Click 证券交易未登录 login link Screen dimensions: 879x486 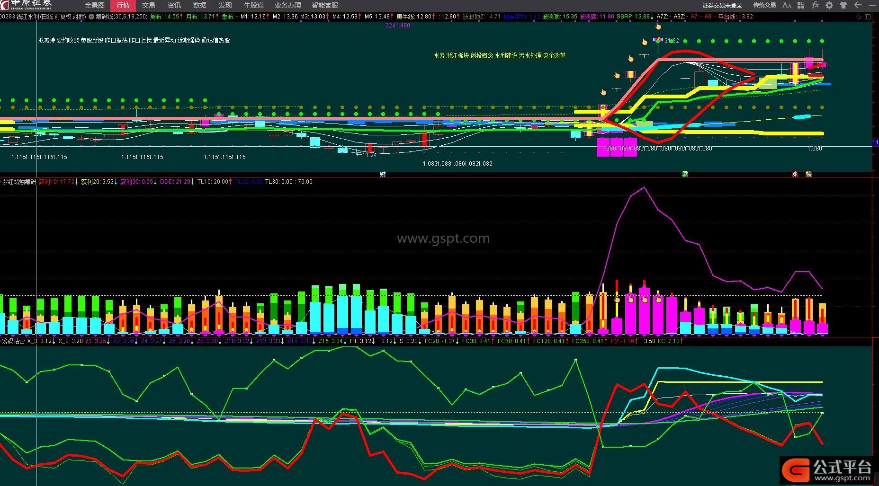pyautogui.click(x=722, y=6)
